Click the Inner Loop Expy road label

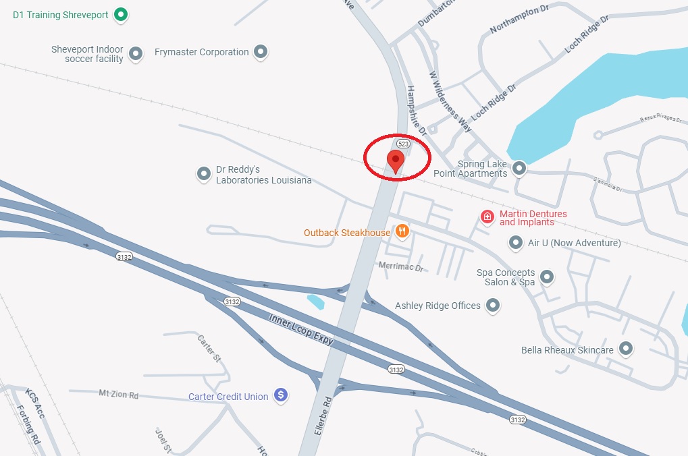click(x=301, y=329)
